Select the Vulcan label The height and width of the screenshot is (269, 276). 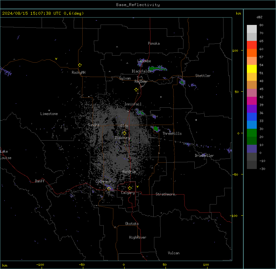point(174,253)
